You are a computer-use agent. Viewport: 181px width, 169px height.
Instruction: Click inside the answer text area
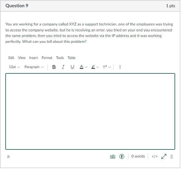tap(90, 111)
